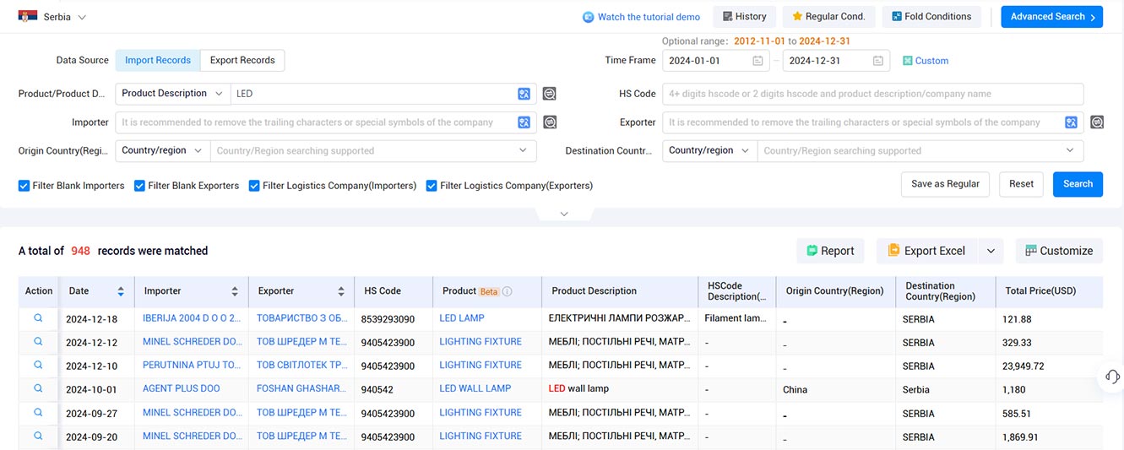Image resolution: width=1124 pixels, height=450 pixels.
Task: Switch to the Export Records tab
Action: tap(242, 61)
